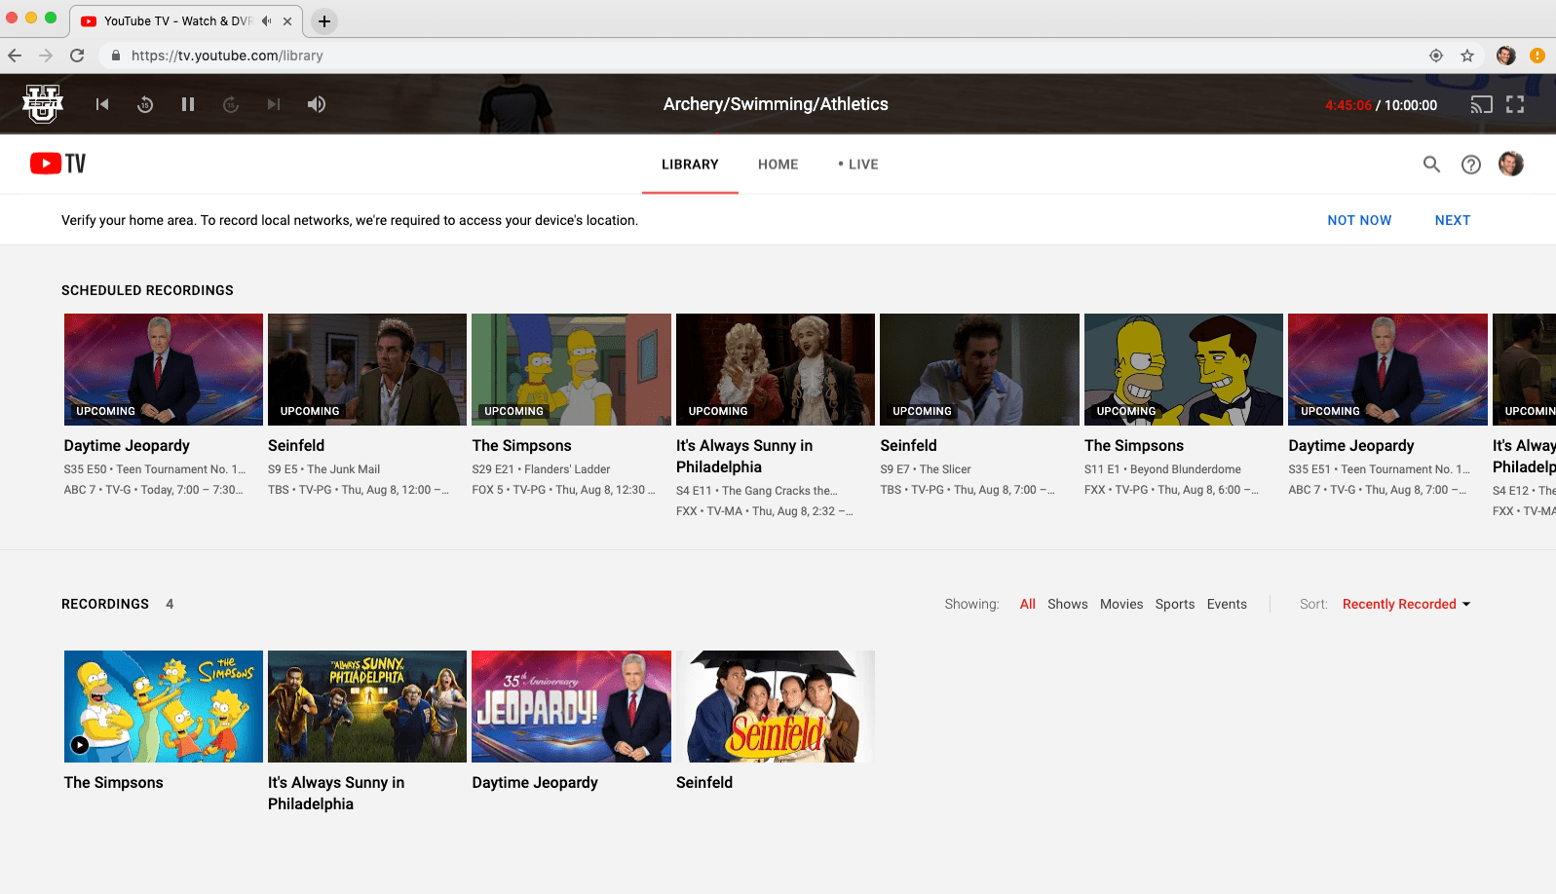The width and height of the screenshot is (1556, 894).
Task: Open upcoming Simpsons Flanders' Ladder thumbnail
Action: pos(571,369)
